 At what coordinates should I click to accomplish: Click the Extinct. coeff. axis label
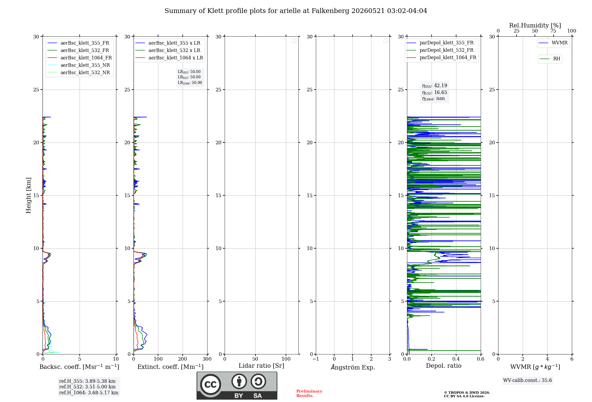(x=170, y=367)
